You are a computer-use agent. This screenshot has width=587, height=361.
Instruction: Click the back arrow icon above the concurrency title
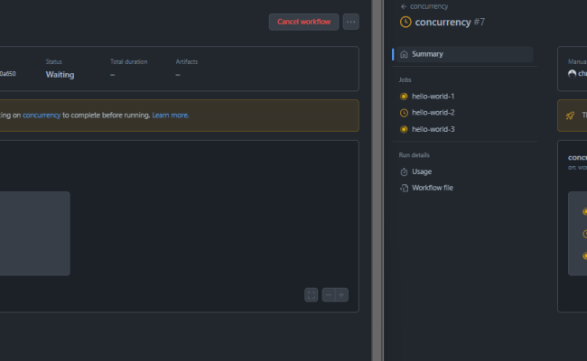click(x=403, y=6)
